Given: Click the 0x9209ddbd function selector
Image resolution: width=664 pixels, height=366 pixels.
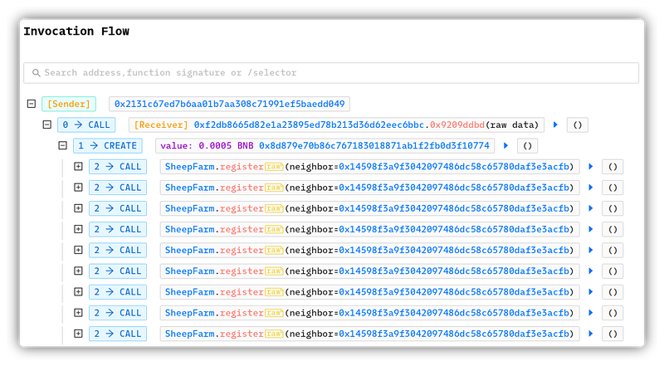Looking at the screenshot, I should point(456,125).
